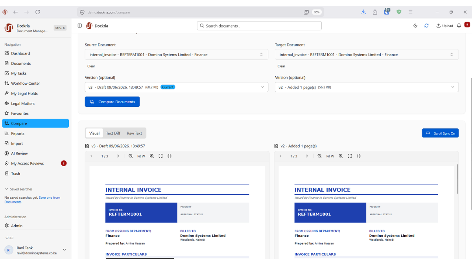This screenshot has width=472, height=265.
Task: Open browser extensions puzzle icon
Action: pyautogui.click(x=375, y=12)
